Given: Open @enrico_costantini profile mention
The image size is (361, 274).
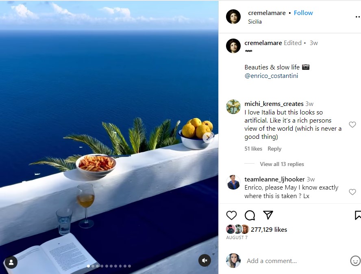Looking at the screenshot, I should [271, 76].
